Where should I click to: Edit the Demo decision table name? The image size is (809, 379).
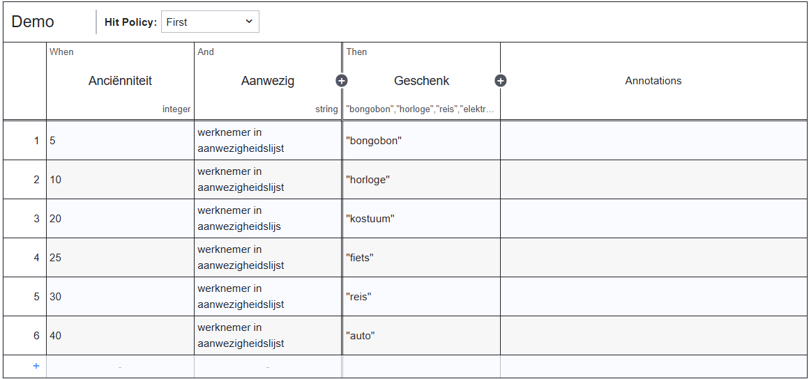point(33,22)
